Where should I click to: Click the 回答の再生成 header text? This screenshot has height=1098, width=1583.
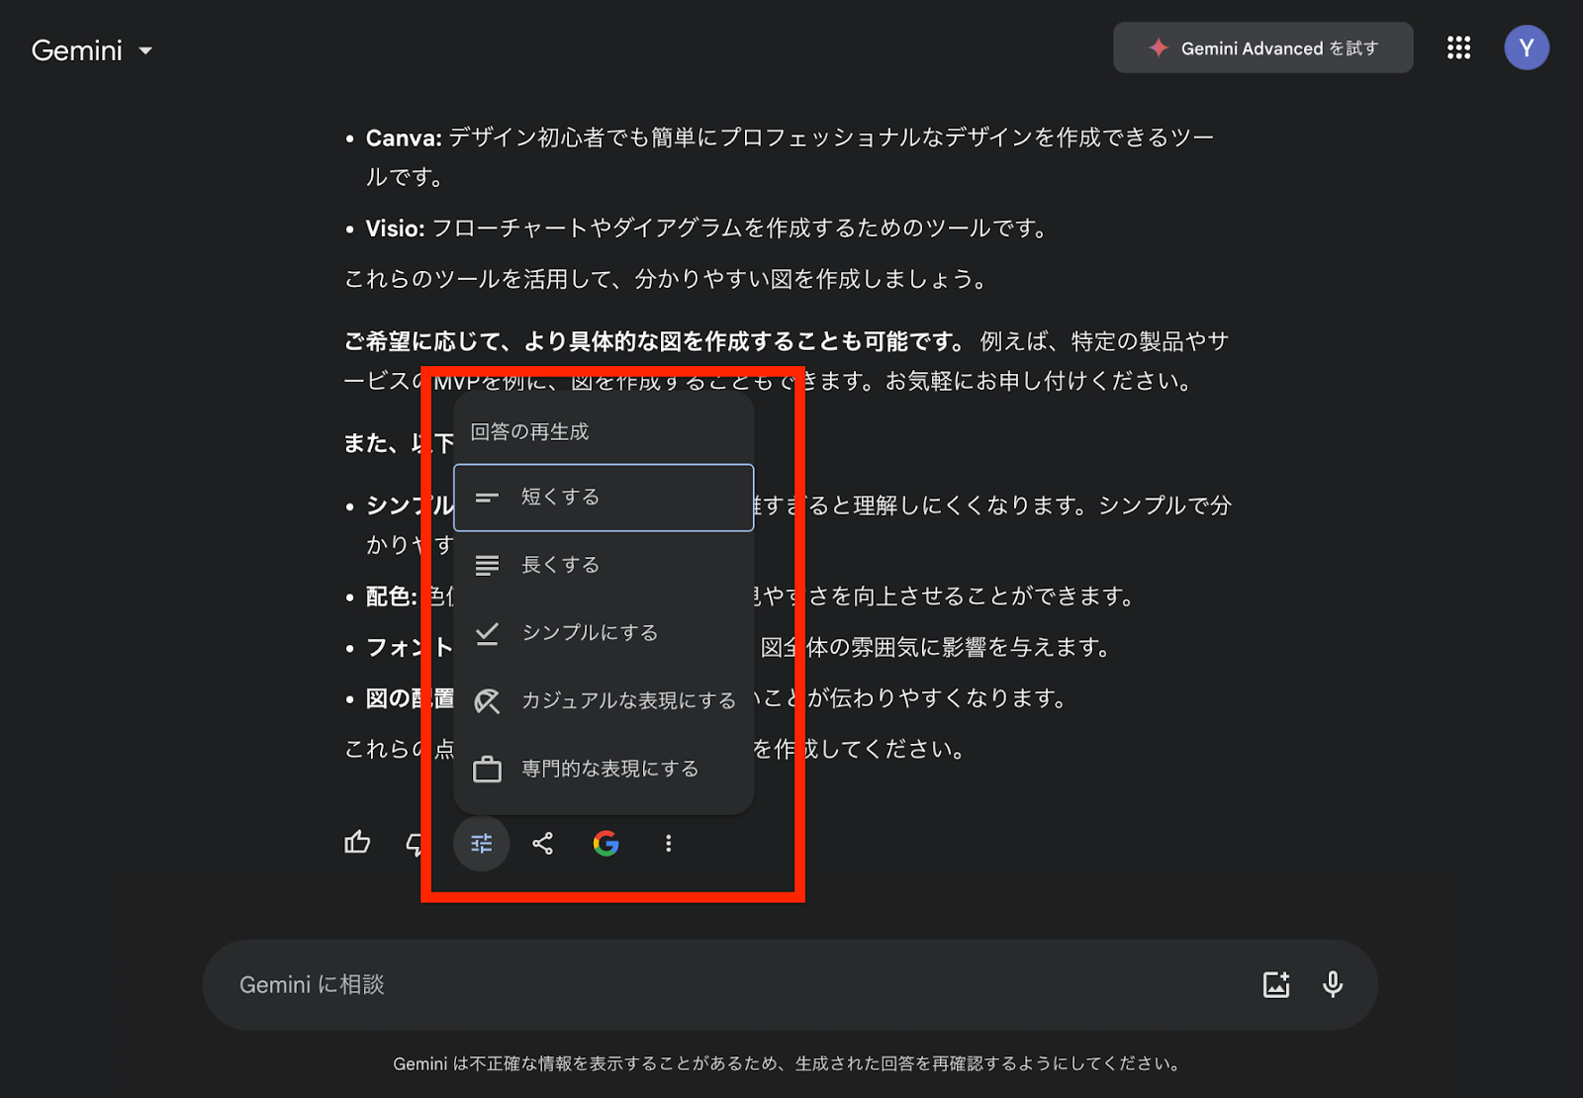(529, 432)
